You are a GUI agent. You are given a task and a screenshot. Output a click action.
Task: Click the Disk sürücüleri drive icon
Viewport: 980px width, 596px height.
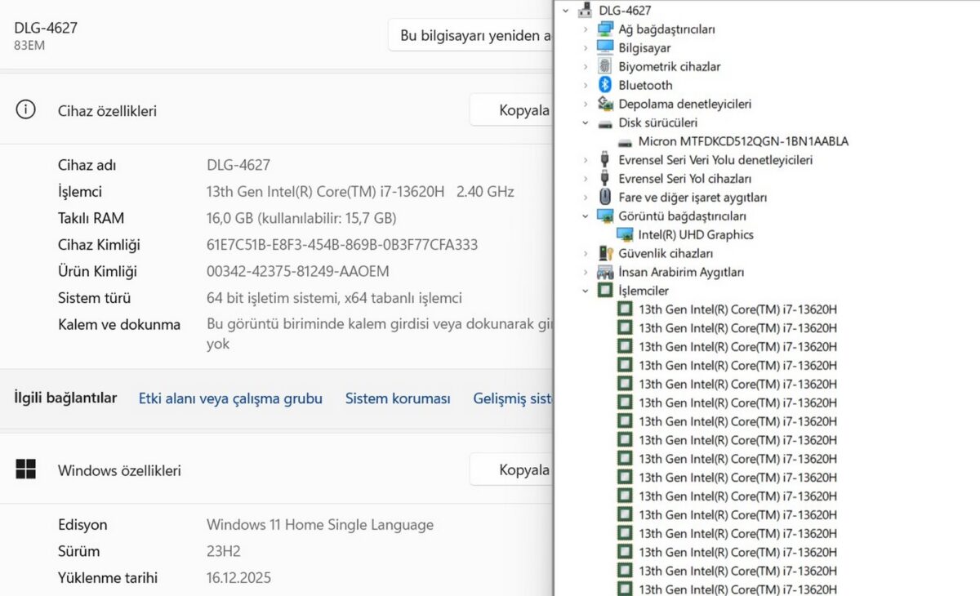[x=605, y=123]
